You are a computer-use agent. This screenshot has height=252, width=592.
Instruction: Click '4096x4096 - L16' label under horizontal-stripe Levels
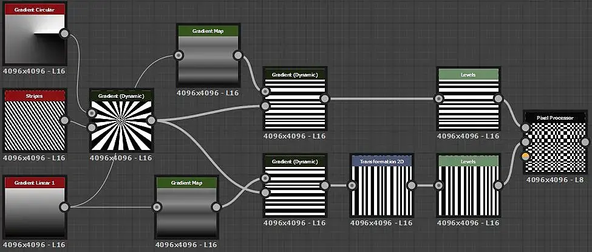[468, 137]
